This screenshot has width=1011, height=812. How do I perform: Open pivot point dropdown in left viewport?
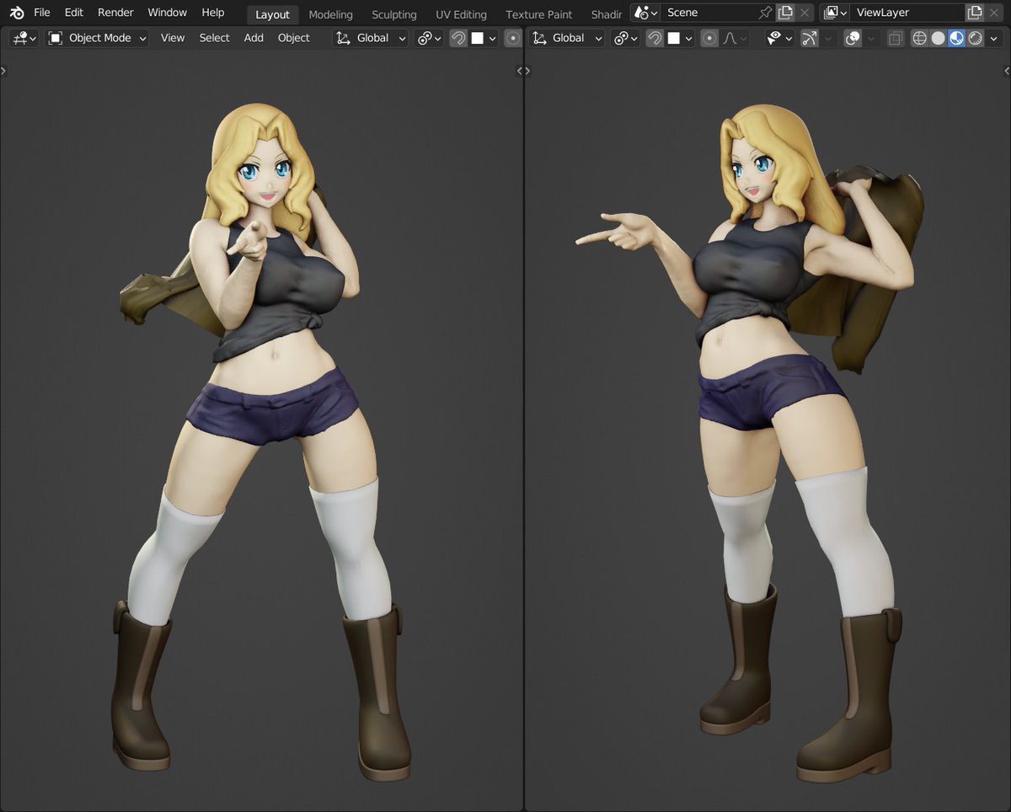[429, 38]
